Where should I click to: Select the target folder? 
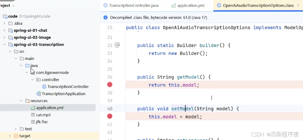(25, 136)
